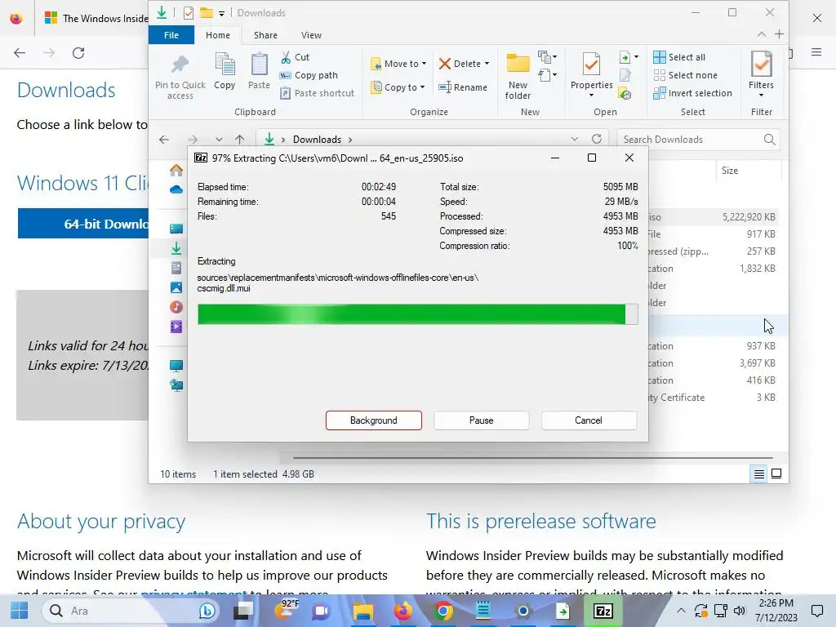
Task: Expand the address bar history dropdown
Action: (x=574, y=139)
